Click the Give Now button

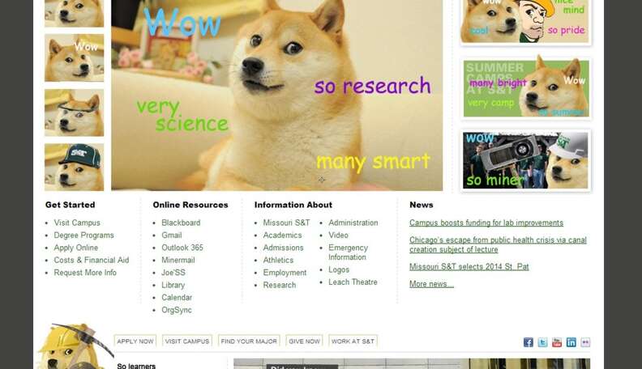[x=304, y=341]
